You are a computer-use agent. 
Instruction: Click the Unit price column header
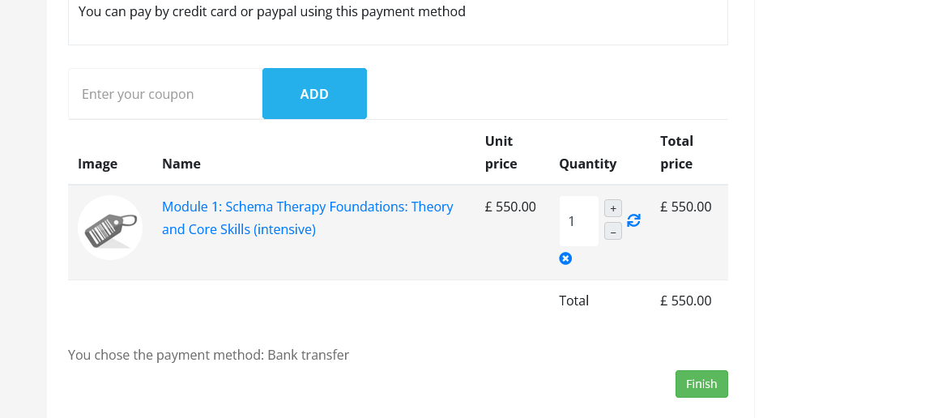501,152
